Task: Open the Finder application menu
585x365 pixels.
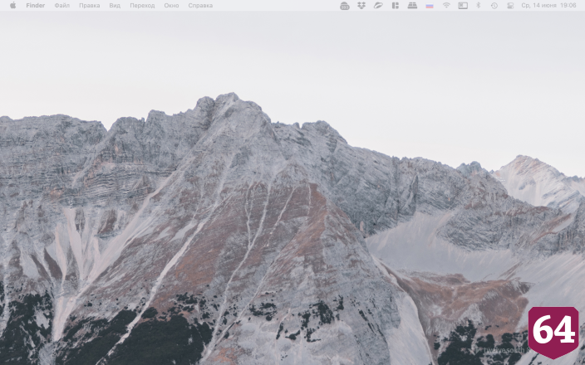Action: [36, 5]
